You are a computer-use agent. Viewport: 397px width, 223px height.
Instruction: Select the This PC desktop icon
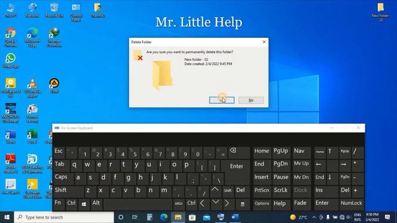(x=11, y=10)
